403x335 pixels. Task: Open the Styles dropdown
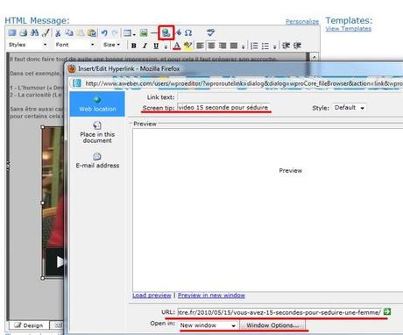point(27,45)
